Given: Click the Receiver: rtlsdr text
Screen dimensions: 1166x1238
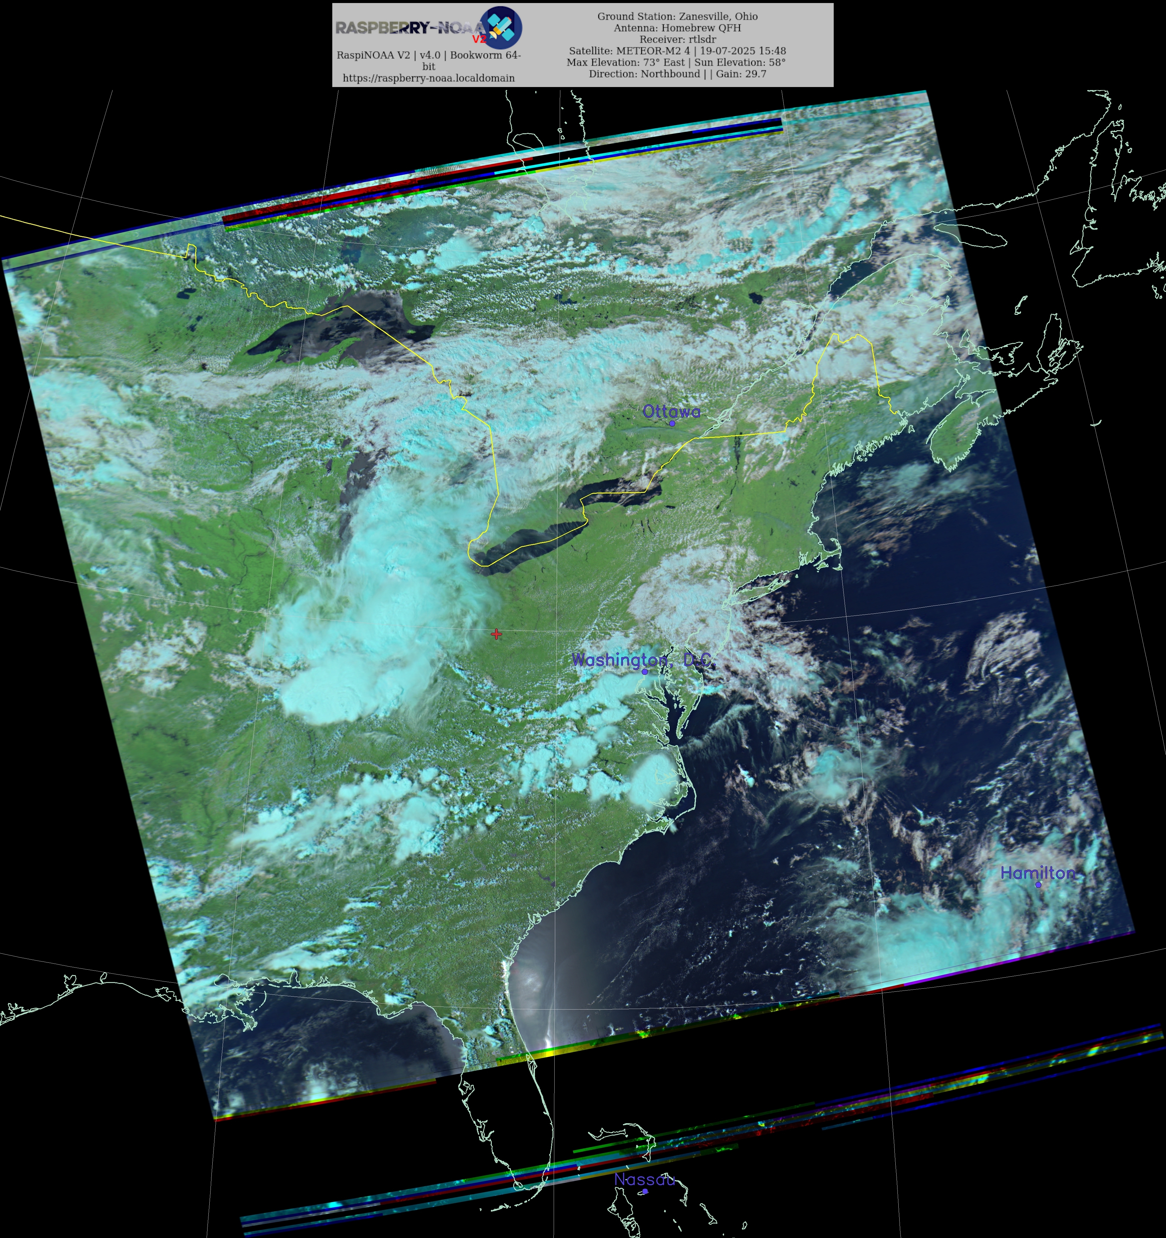Looking at the screenshot, I should [677, 39].
